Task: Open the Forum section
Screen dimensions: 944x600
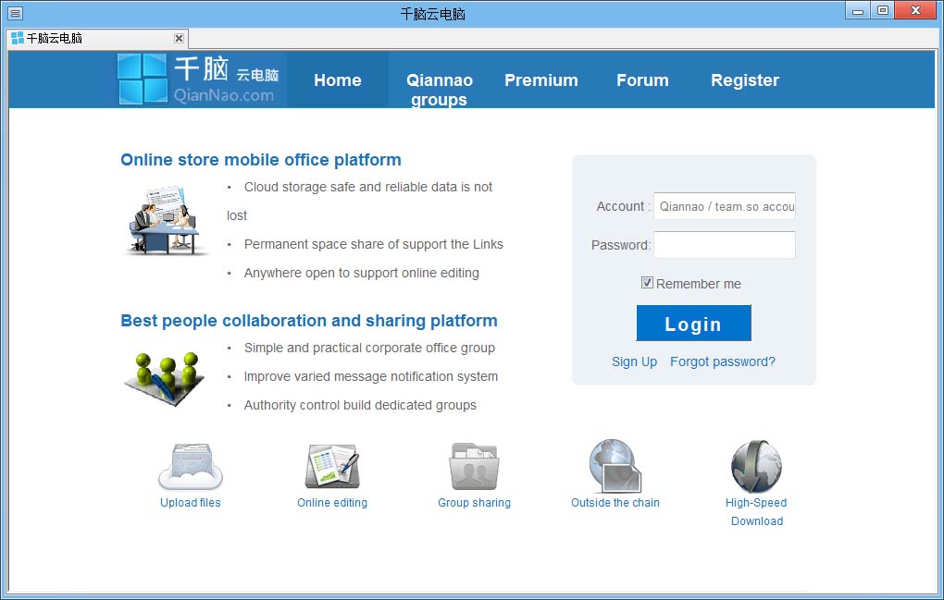Action: (642, 80)
